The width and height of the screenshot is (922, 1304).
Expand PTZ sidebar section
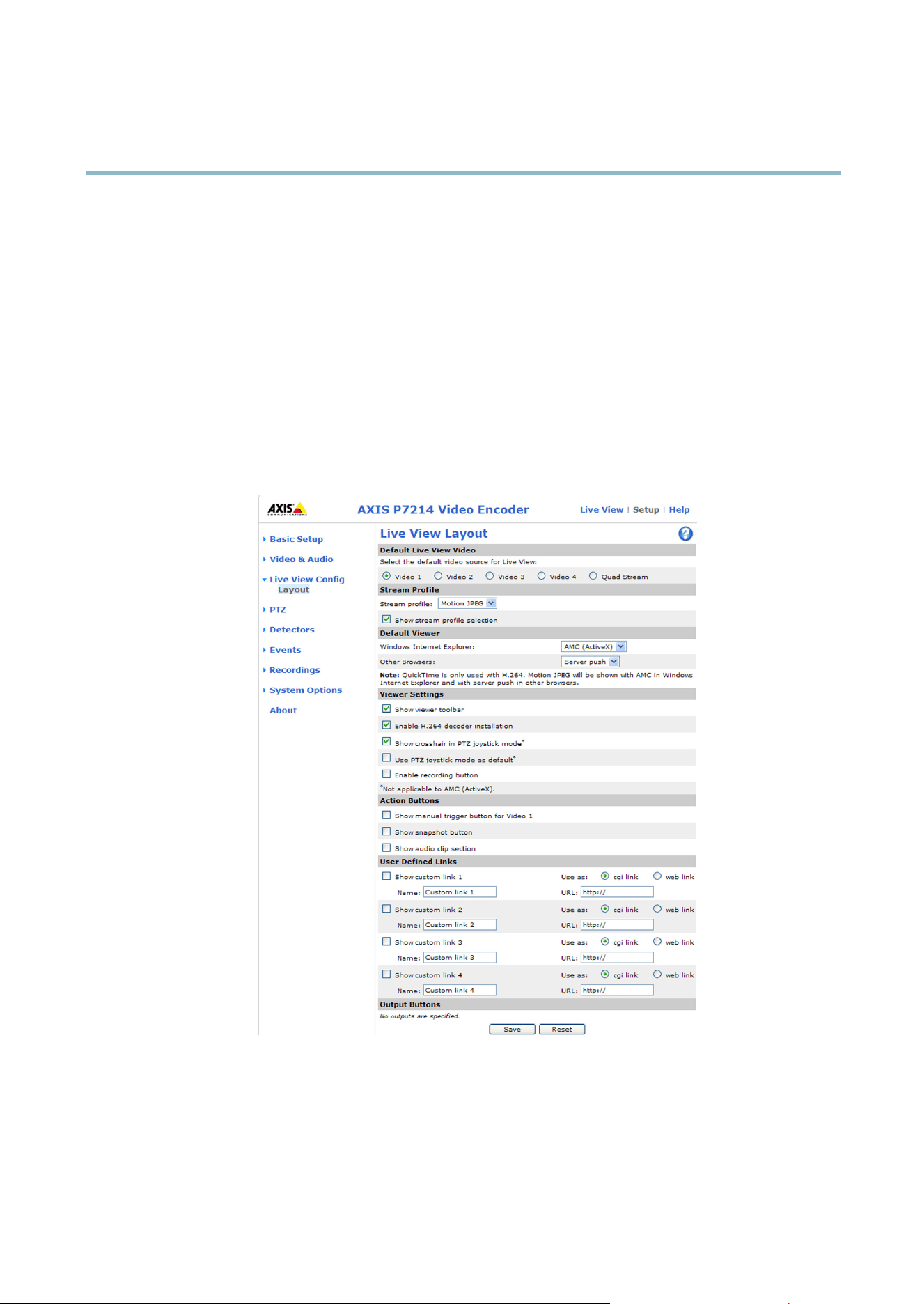pyautogui.click(x=277, y=610)
